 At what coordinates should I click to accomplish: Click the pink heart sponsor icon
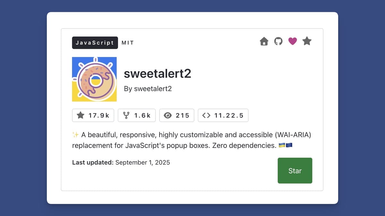tap(293, 41)
